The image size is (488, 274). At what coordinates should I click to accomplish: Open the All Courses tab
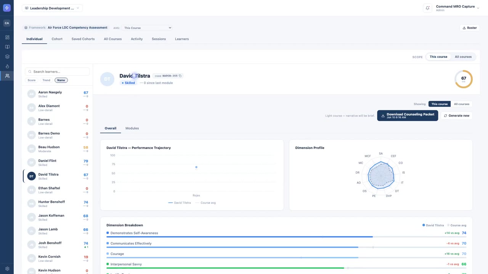[x=113, y=39]
